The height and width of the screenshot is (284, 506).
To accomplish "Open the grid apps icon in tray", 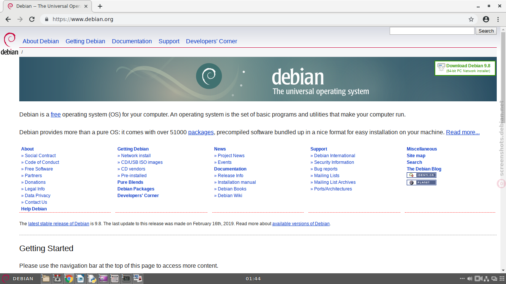I will pos(502,279).
